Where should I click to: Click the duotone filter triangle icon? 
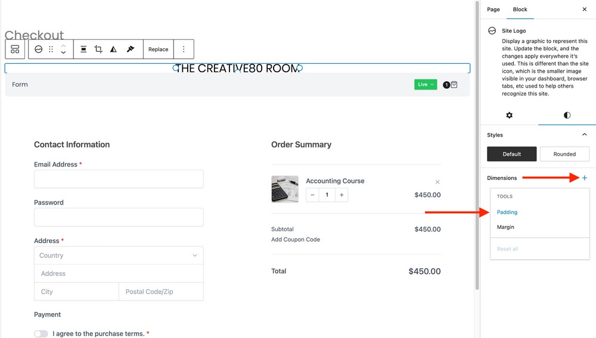113,49
